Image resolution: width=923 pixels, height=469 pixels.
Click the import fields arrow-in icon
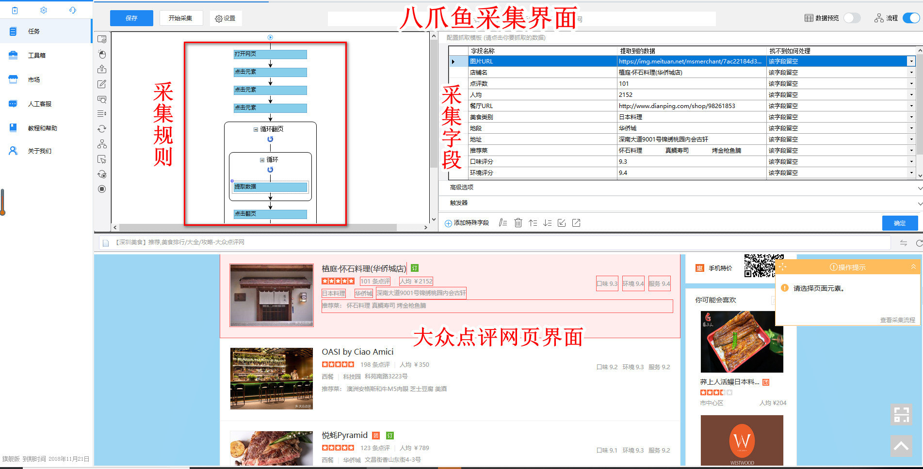[x=562, y=223]
